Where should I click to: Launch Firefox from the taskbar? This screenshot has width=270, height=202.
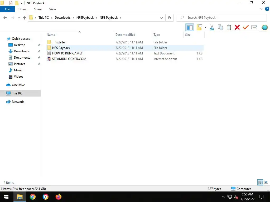pyautogui.click(x=58, y=197)
